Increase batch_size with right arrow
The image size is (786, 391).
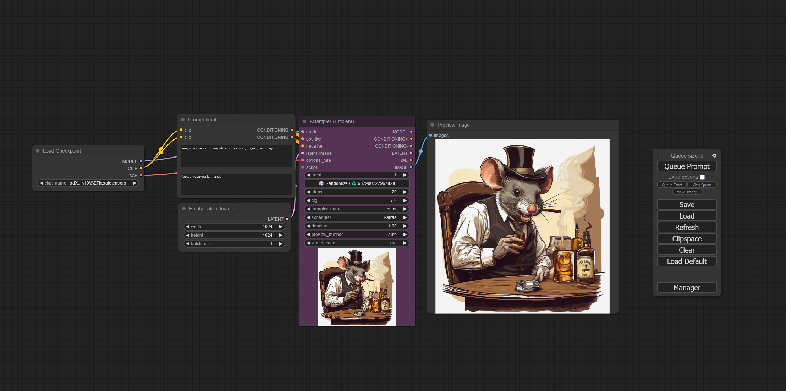pos(281,244)
